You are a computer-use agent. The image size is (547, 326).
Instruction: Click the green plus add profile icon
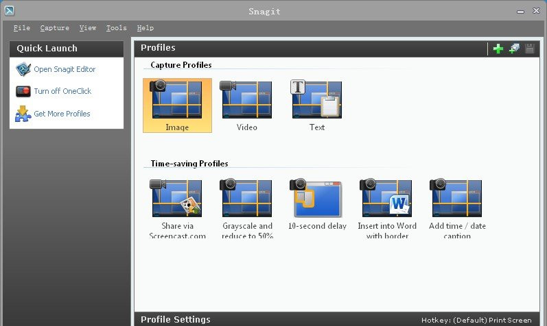tap(498, 49)
